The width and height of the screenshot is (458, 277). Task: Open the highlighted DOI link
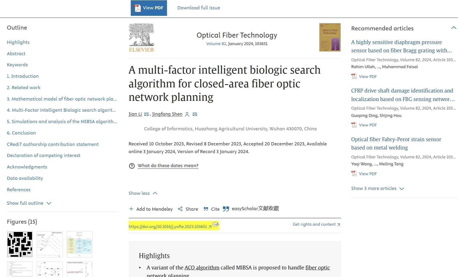168,226
